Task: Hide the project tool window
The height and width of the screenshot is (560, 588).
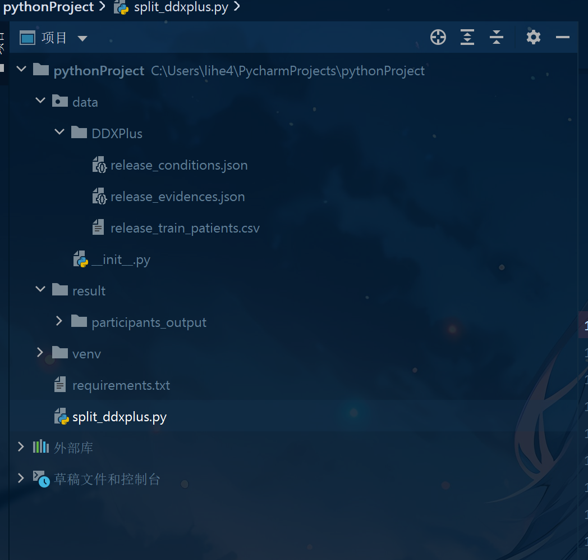Action: (x=562, y=38)
